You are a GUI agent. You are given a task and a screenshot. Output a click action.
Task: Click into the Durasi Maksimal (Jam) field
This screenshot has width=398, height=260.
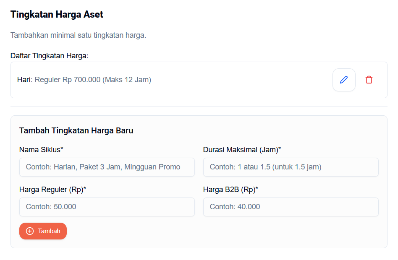[x=291, y=167]
